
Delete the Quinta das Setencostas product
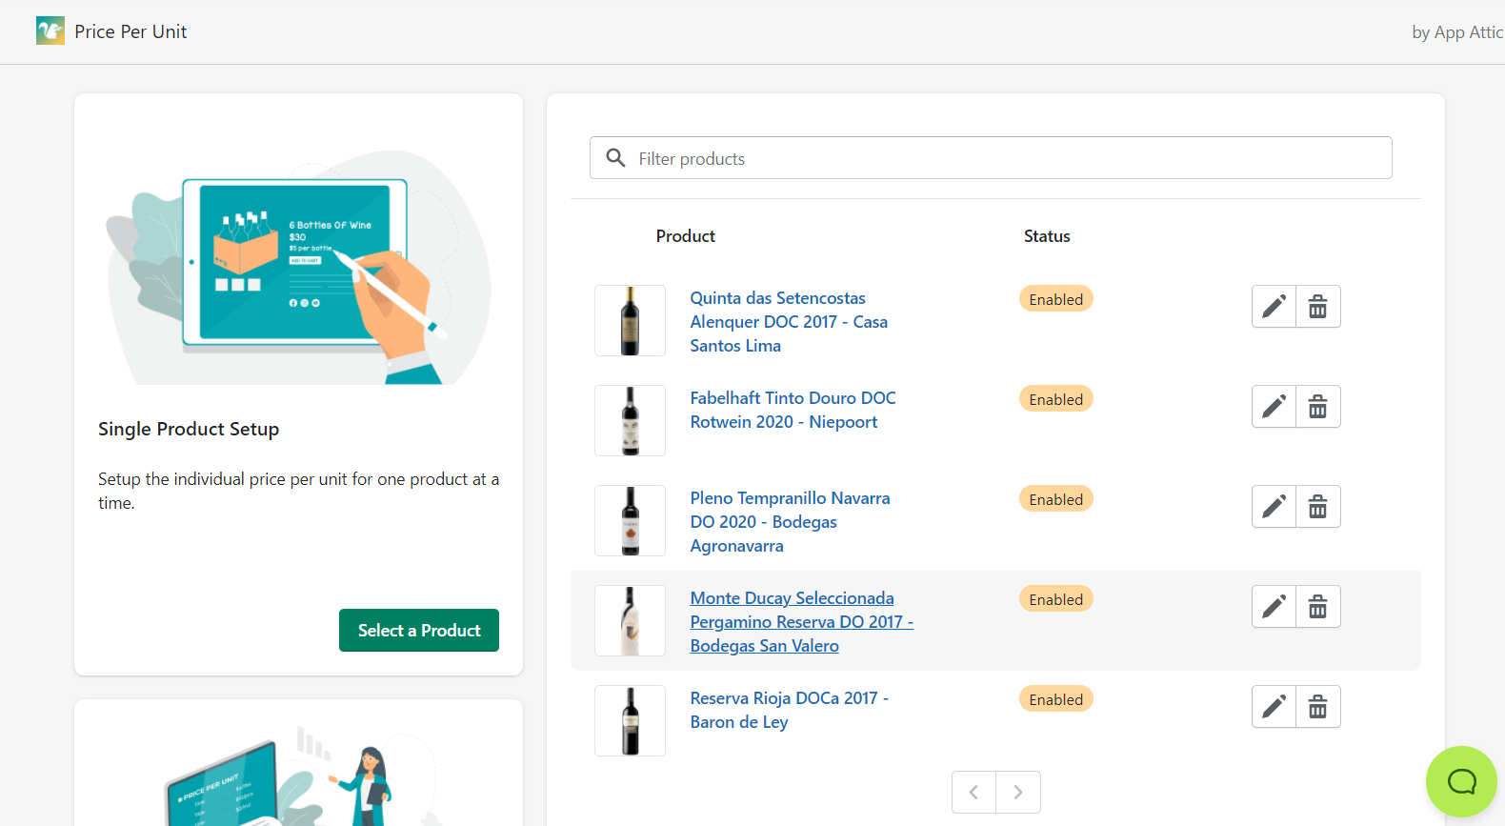[x=1318, y=307]
